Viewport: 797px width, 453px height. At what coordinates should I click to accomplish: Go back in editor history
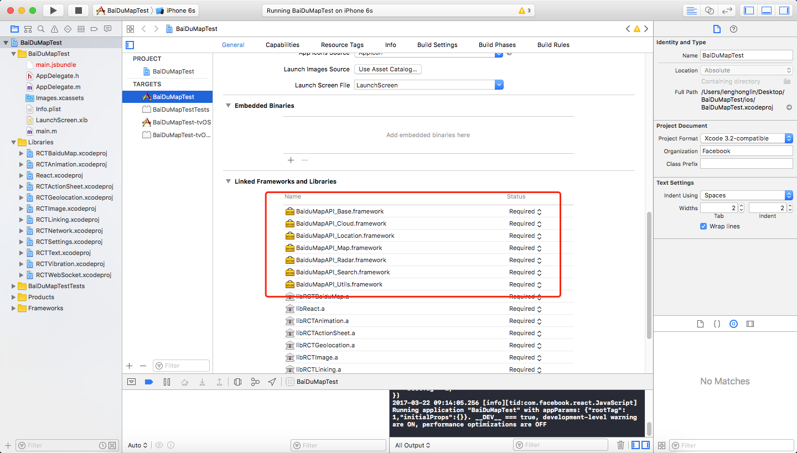click(x=144, y=29)
